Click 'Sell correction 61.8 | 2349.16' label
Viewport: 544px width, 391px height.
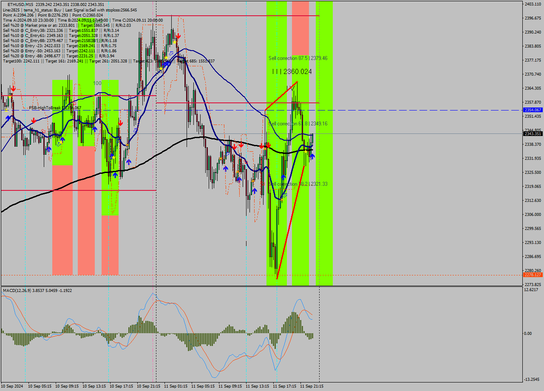pyautogui.click(x=298, y=123)
